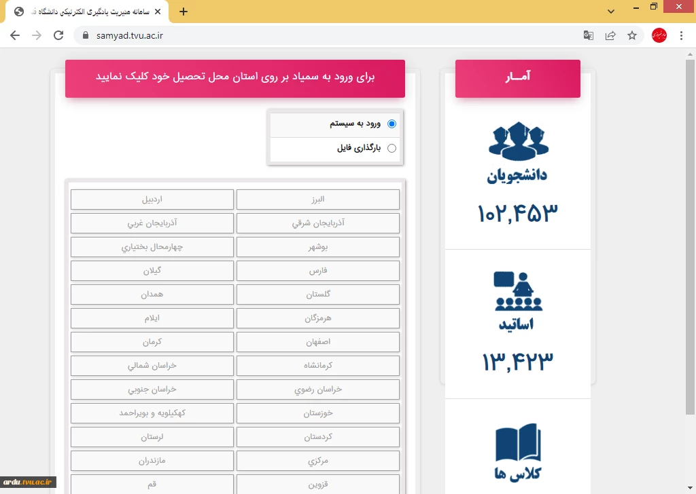Click the teacher count ۱۳,۴۲۳

coord(517,362)
